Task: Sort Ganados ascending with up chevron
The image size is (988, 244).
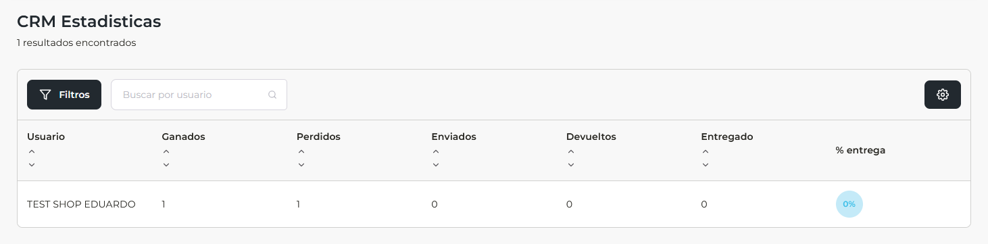Action: click(x=166, y=152)
